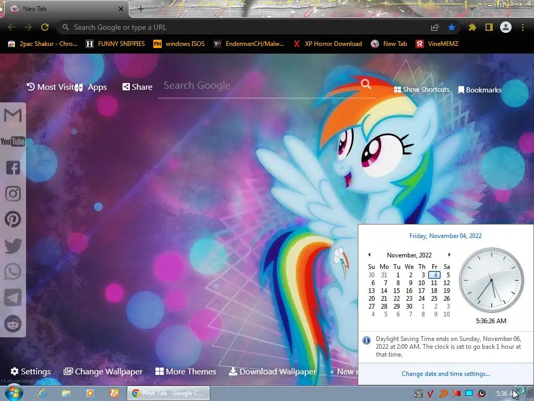This screenshot has width=534, height=401.
Task: Open Windows Start orb
Action: click(x=14, y=393)
